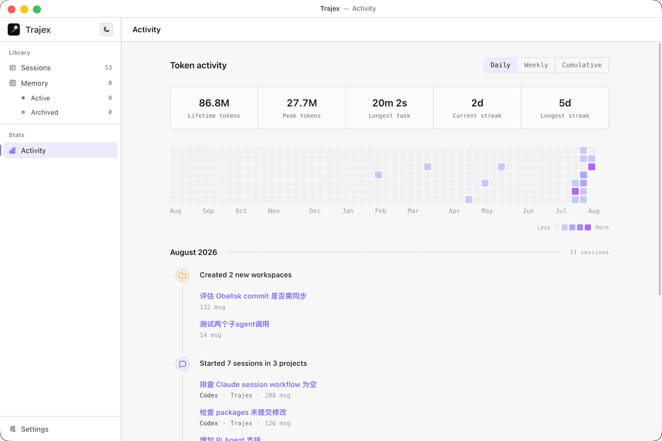Open Memory in the sidebar
The width and height of the screenshot is (662, 441).
pyautogui.click(x=60, y=83)
